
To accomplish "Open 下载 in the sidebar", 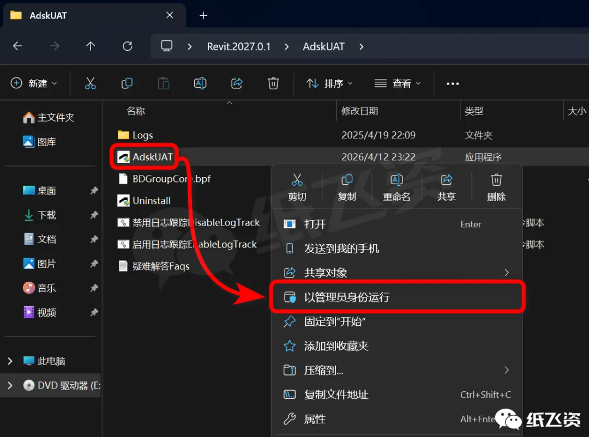I will coord(39,215).
